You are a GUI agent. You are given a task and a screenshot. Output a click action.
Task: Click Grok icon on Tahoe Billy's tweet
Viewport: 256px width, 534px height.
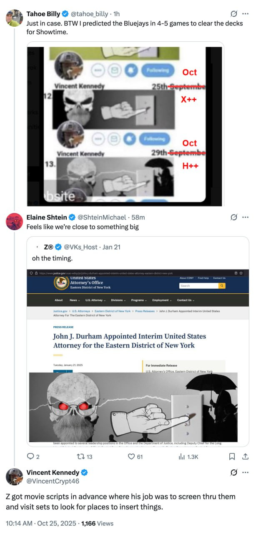click(x=234, y=14)
